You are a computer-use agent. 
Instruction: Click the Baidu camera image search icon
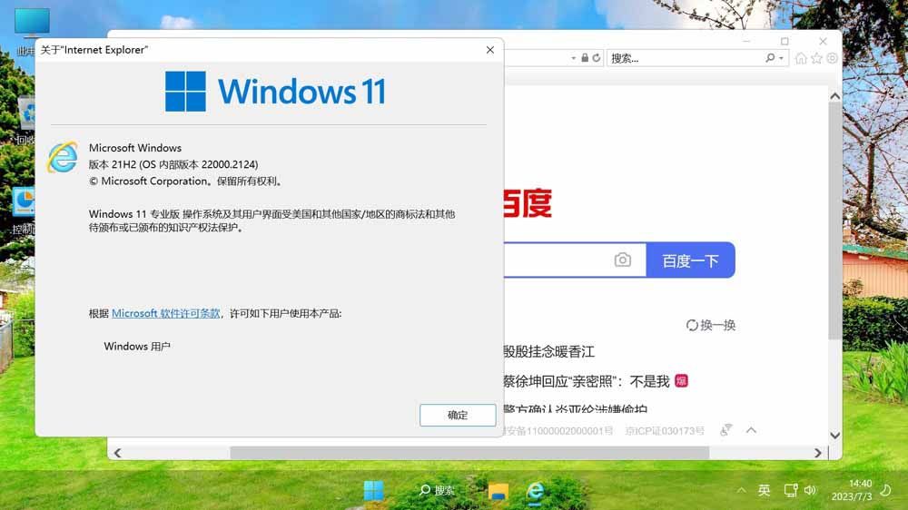(623, 260)
